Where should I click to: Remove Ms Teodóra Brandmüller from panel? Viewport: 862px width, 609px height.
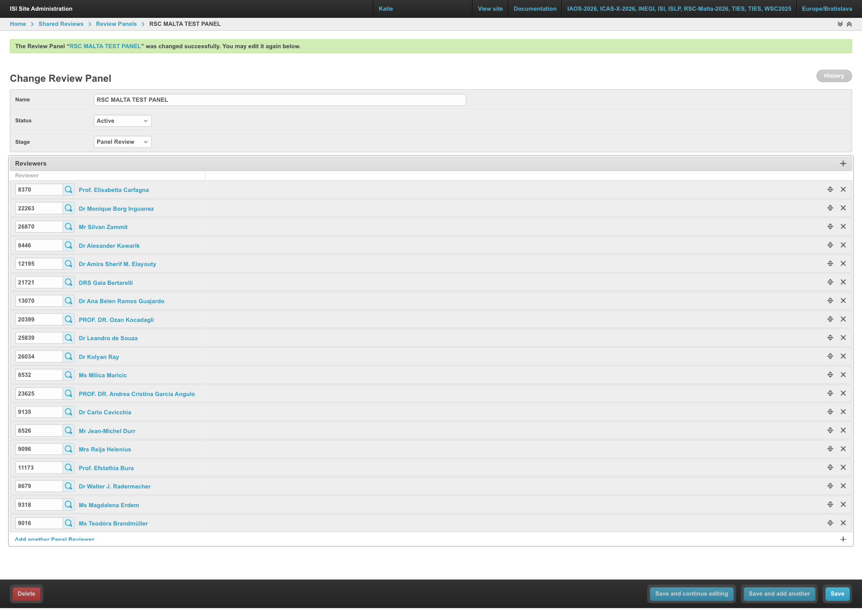point(843,523)
